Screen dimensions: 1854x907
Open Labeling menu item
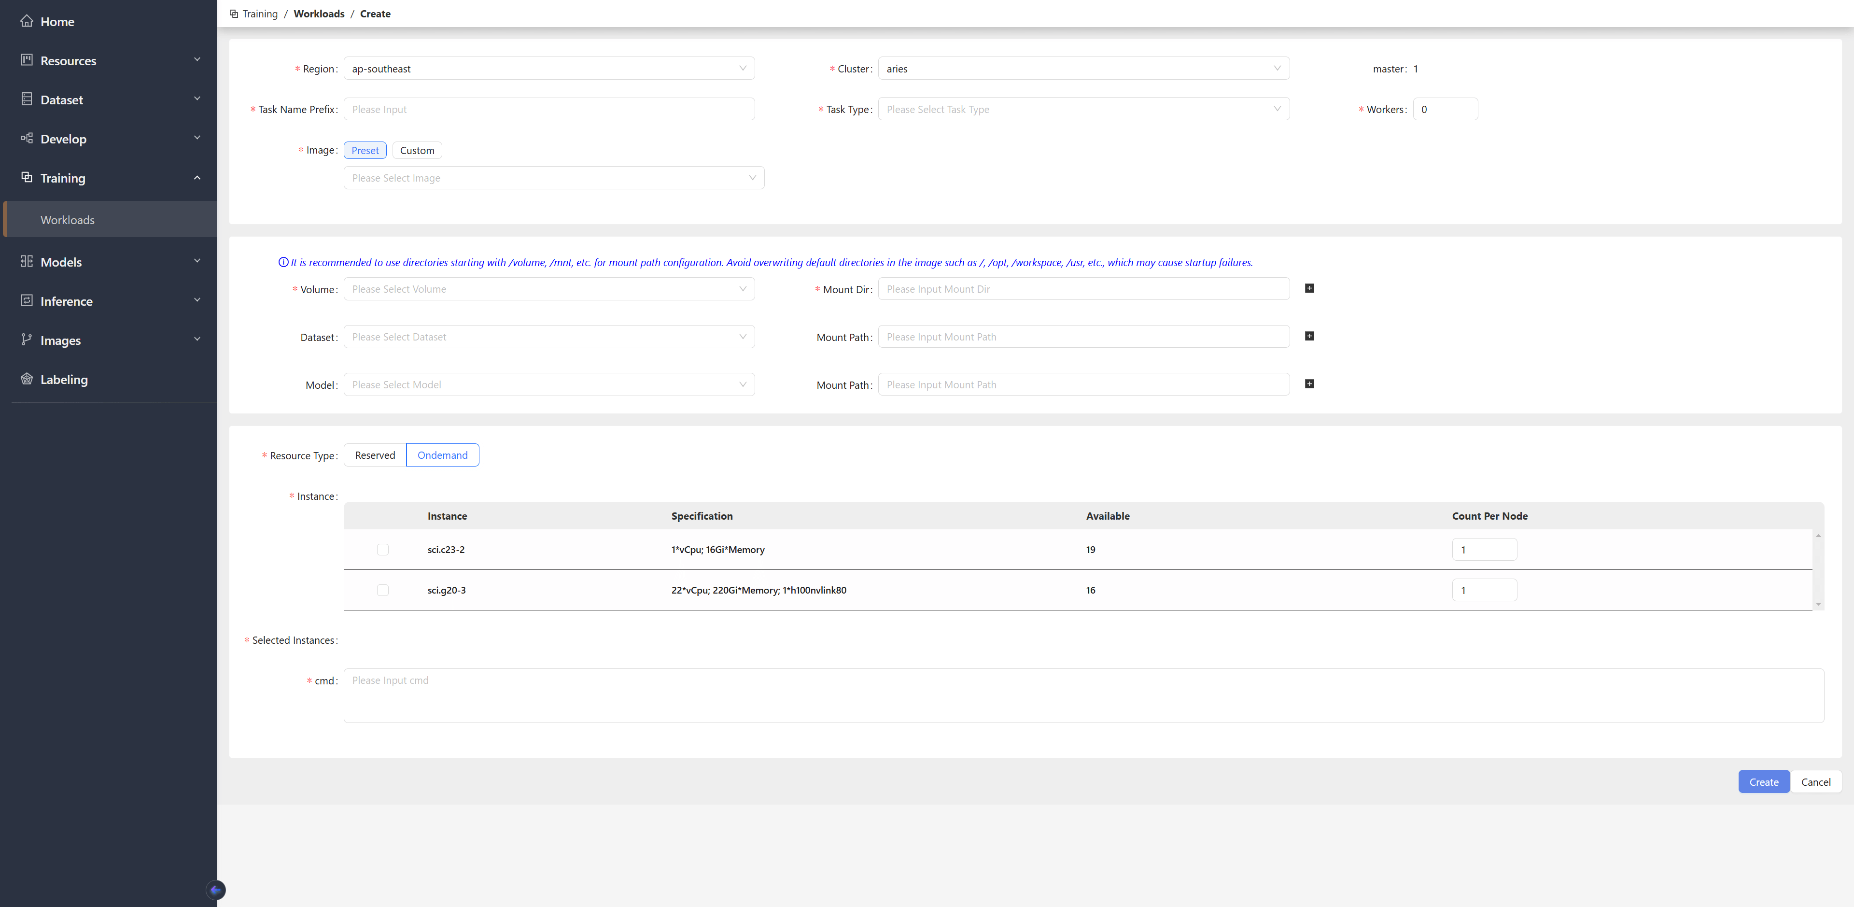pyautogui.click(x=64, y=379)
